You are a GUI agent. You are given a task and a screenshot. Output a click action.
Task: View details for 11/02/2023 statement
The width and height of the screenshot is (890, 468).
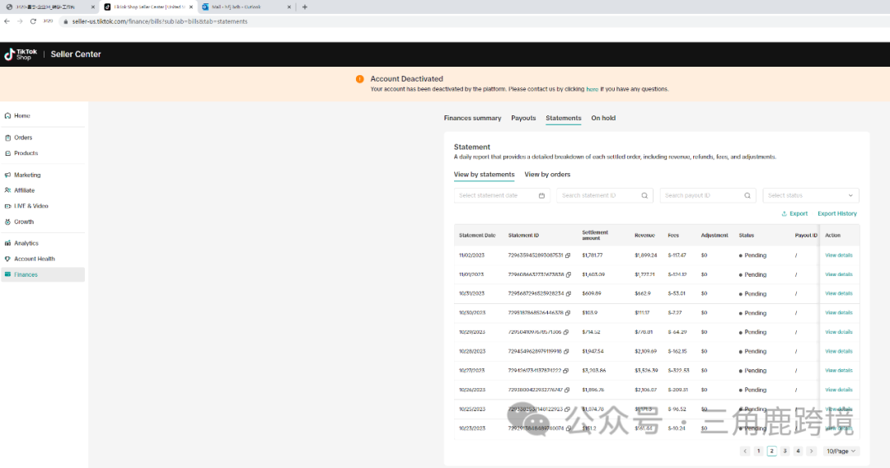pos(839,255)
